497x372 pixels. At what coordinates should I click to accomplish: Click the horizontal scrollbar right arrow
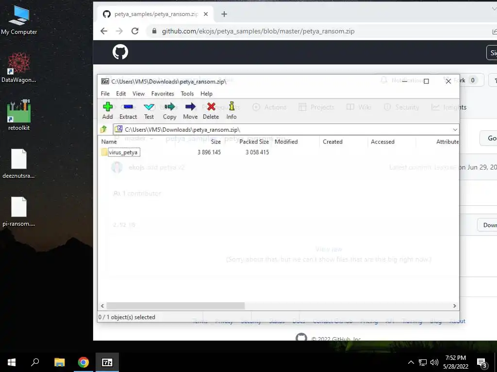point(454,306)
